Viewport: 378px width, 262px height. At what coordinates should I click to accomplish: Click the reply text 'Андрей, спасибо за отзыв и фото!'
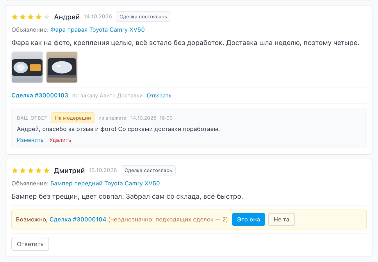pos(118,129)
